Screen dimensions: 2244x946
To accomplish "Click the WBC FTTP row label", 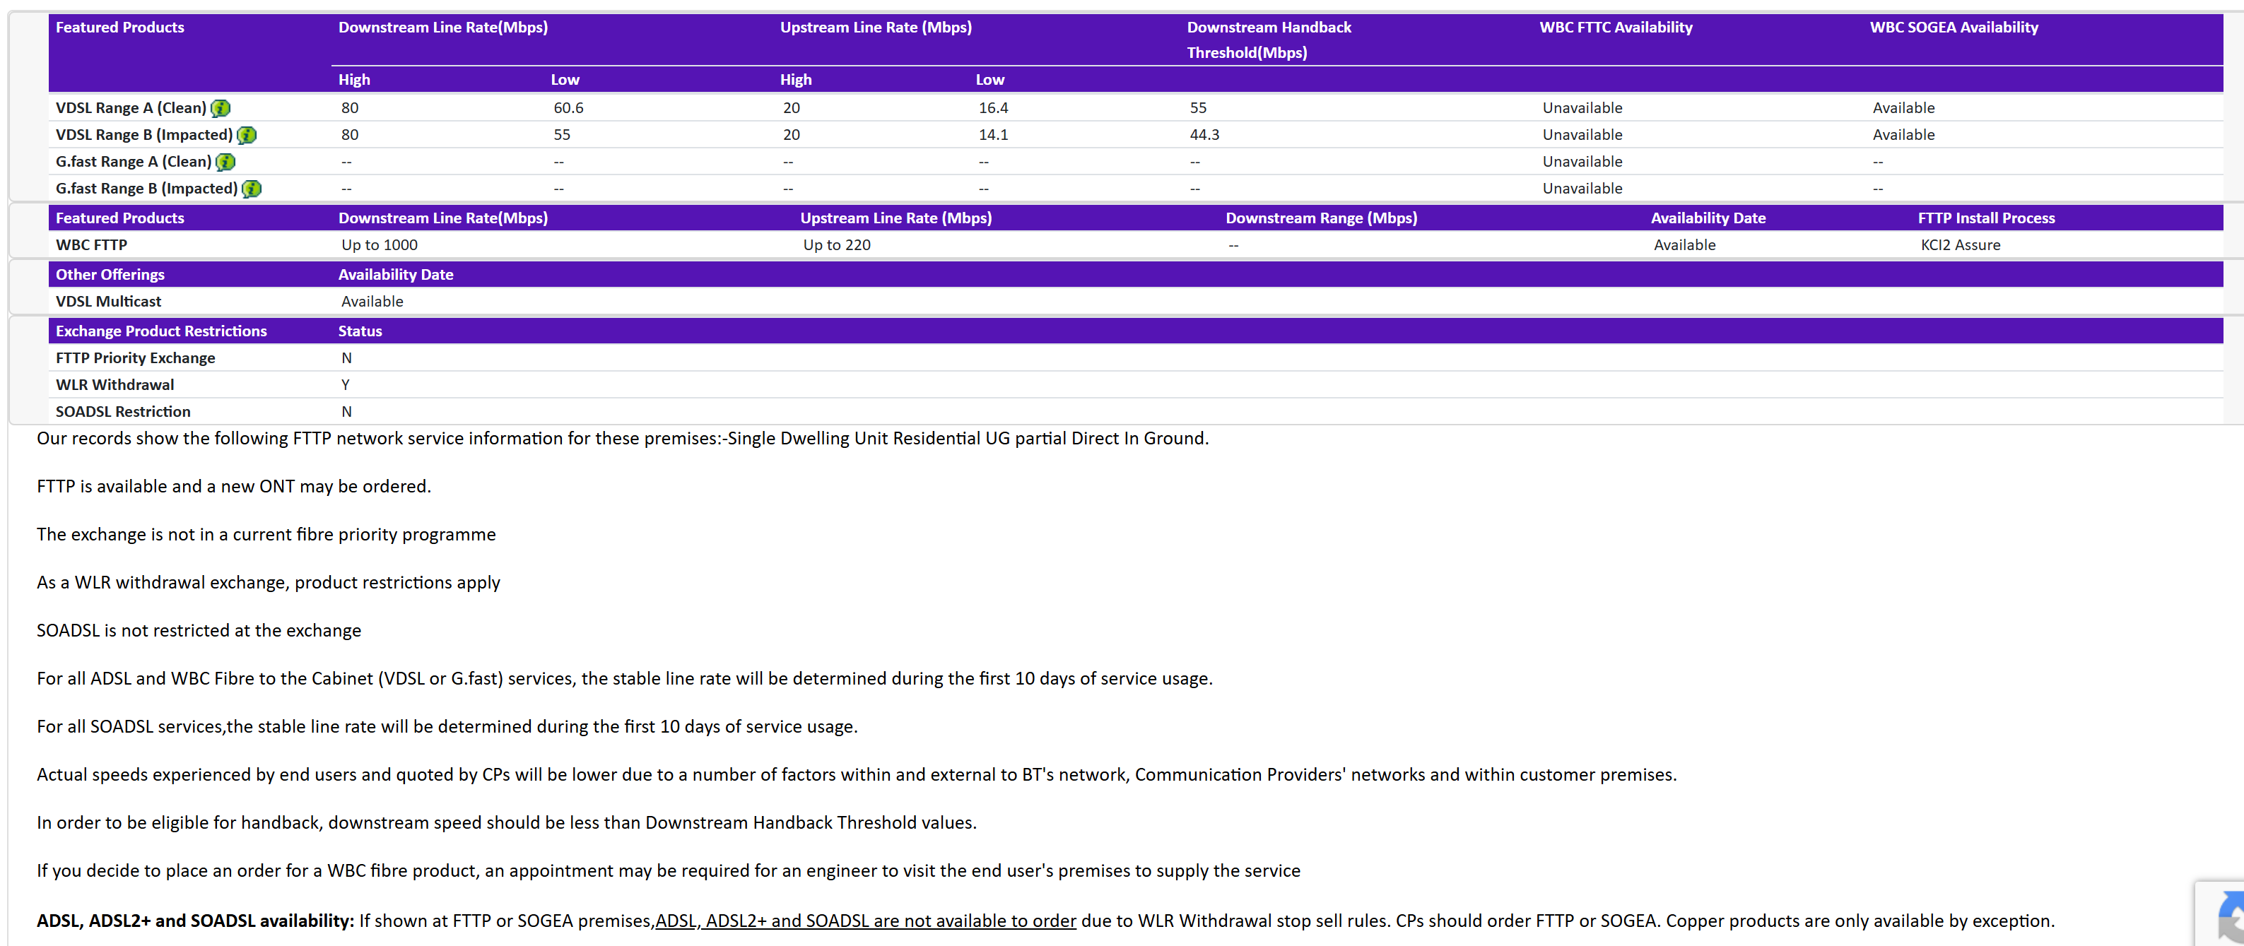I will click(x=91, y=244).
